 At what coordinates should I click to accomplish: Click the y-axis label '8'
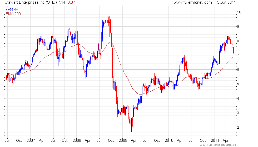coord(238,41)
